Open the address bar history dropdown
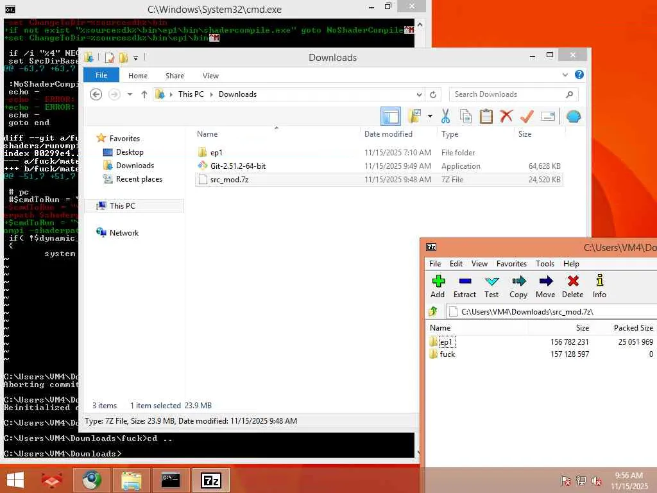Image resolution: width=657 pixels, height=493 pixels. 419,94
